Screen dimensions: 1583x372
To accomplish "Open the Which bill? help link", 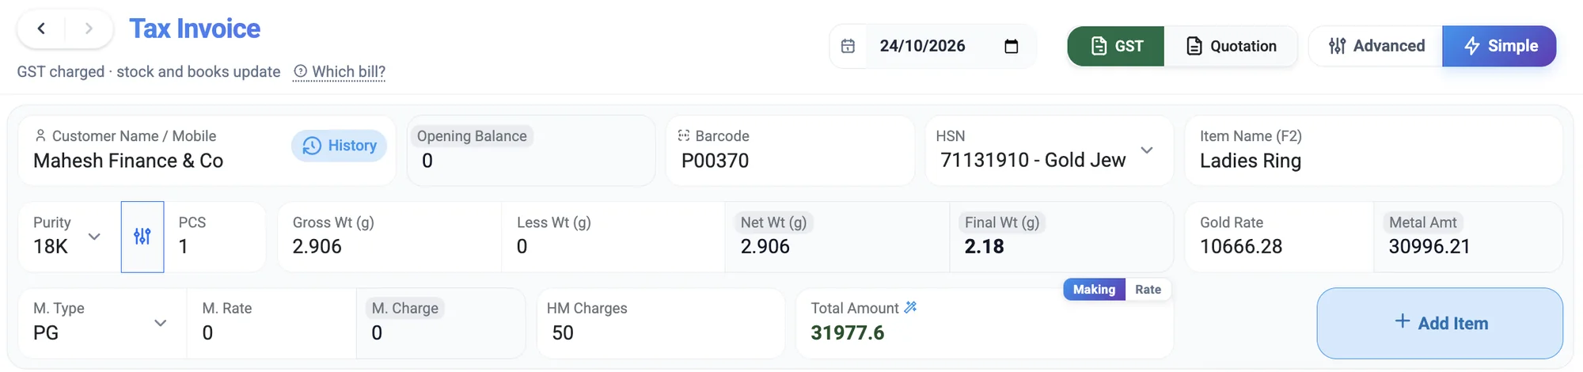I will [348, 71].
